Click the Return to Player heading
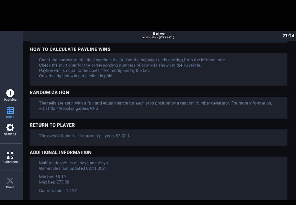Screen dimensions: 296x205 [x=52, y=125]
